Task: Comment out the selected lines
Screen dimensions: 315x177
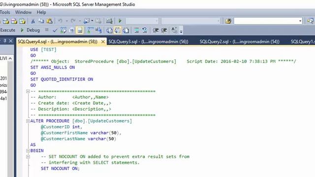Action: tap(136, 30)
